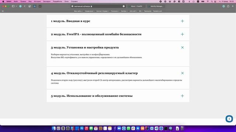Open Safari from the Dock
The height and width of the screenshot is (132, 236).
coord(161,128)
